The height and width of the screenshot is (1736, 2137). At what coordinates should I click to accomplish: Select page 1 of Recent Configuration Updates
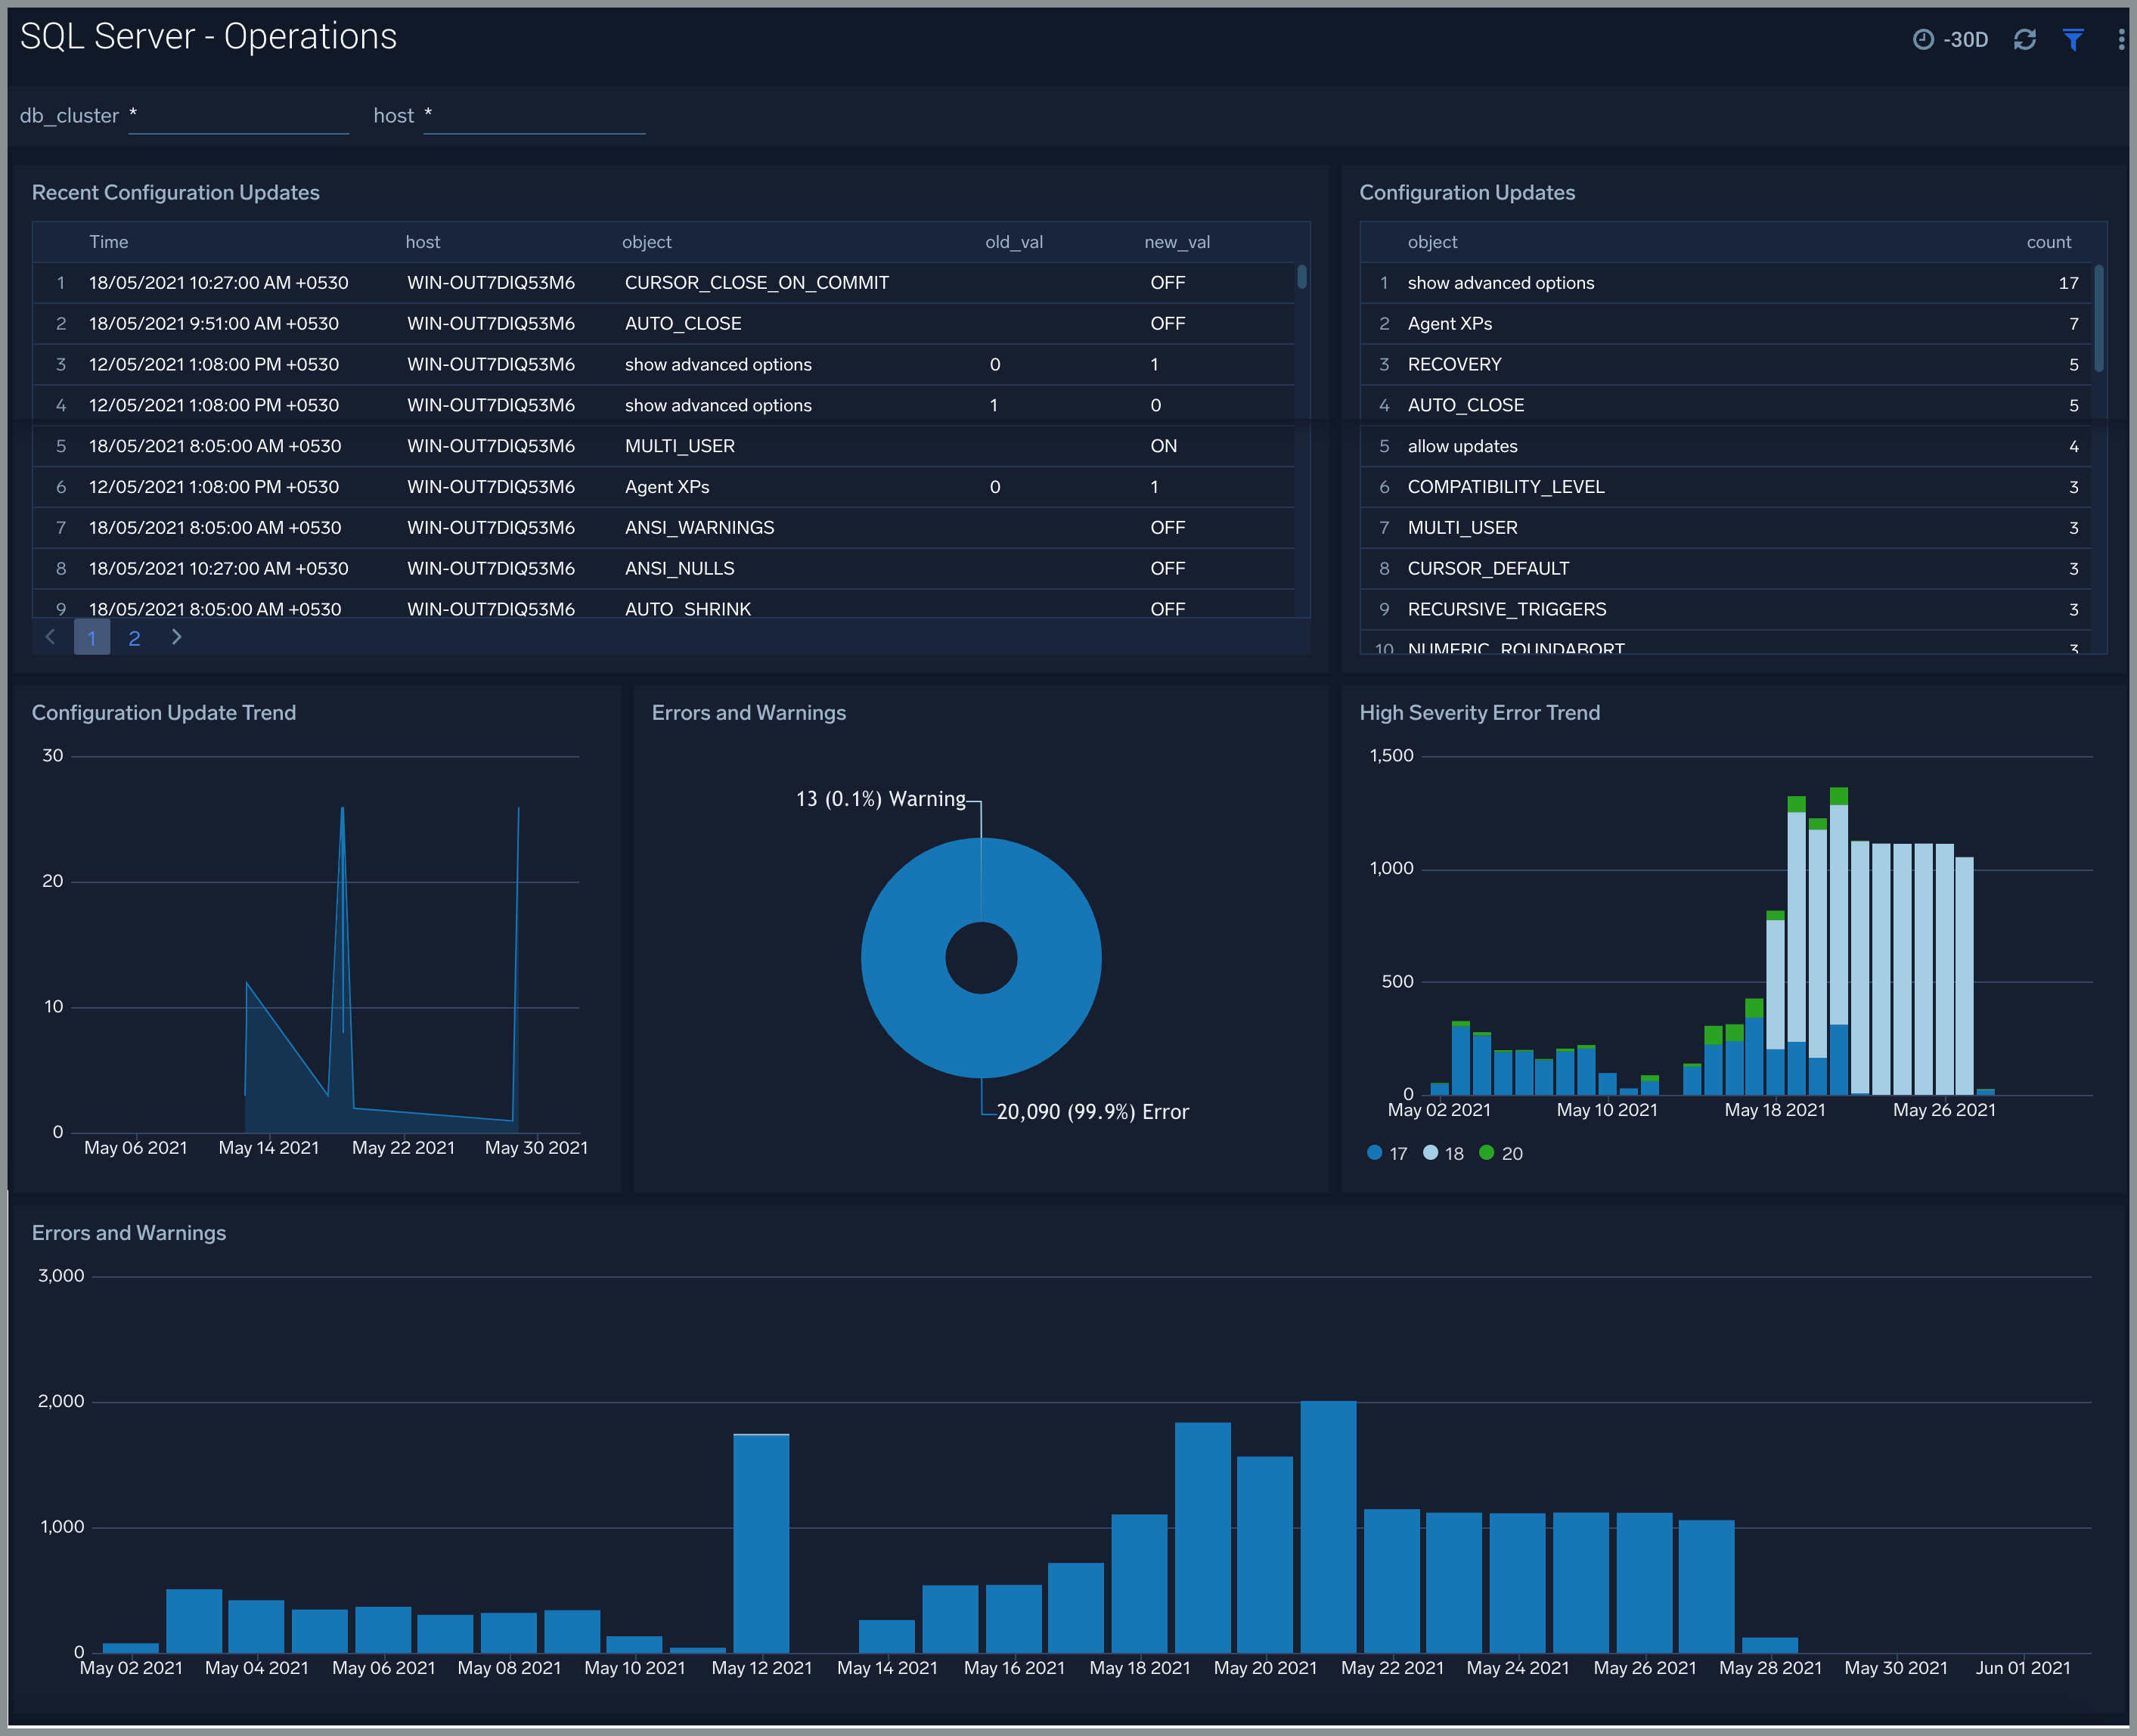pyautogui.click(x=92, y=637)
